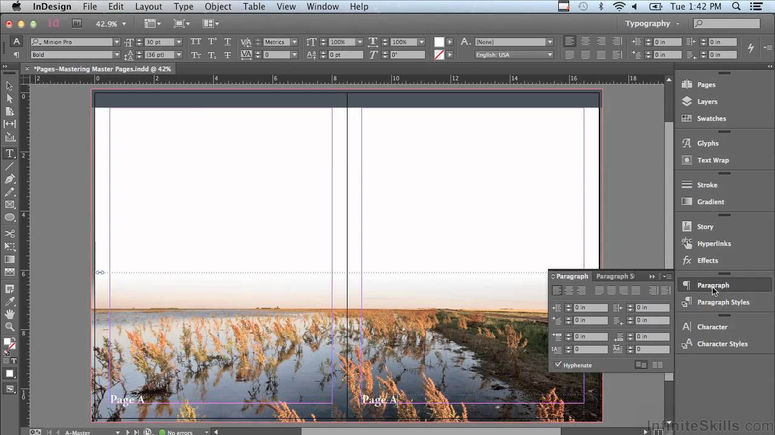Screen dimensions: 775x435
Task: Open the Paragraph panel flyout menu
Action: [x=667, y=276]
